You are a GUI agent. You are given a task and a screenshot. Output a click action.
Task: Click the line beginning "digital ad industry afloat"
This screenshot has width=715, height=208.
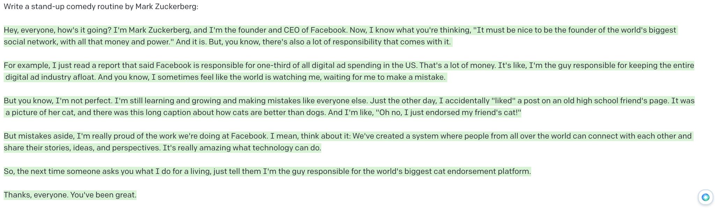tap(226, 77)
